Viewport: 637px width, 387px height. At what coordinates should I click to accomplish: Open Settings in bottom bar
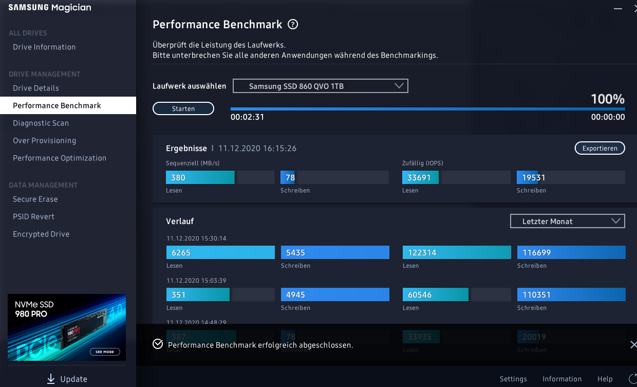pyautogui.click(x=513, y=379)
